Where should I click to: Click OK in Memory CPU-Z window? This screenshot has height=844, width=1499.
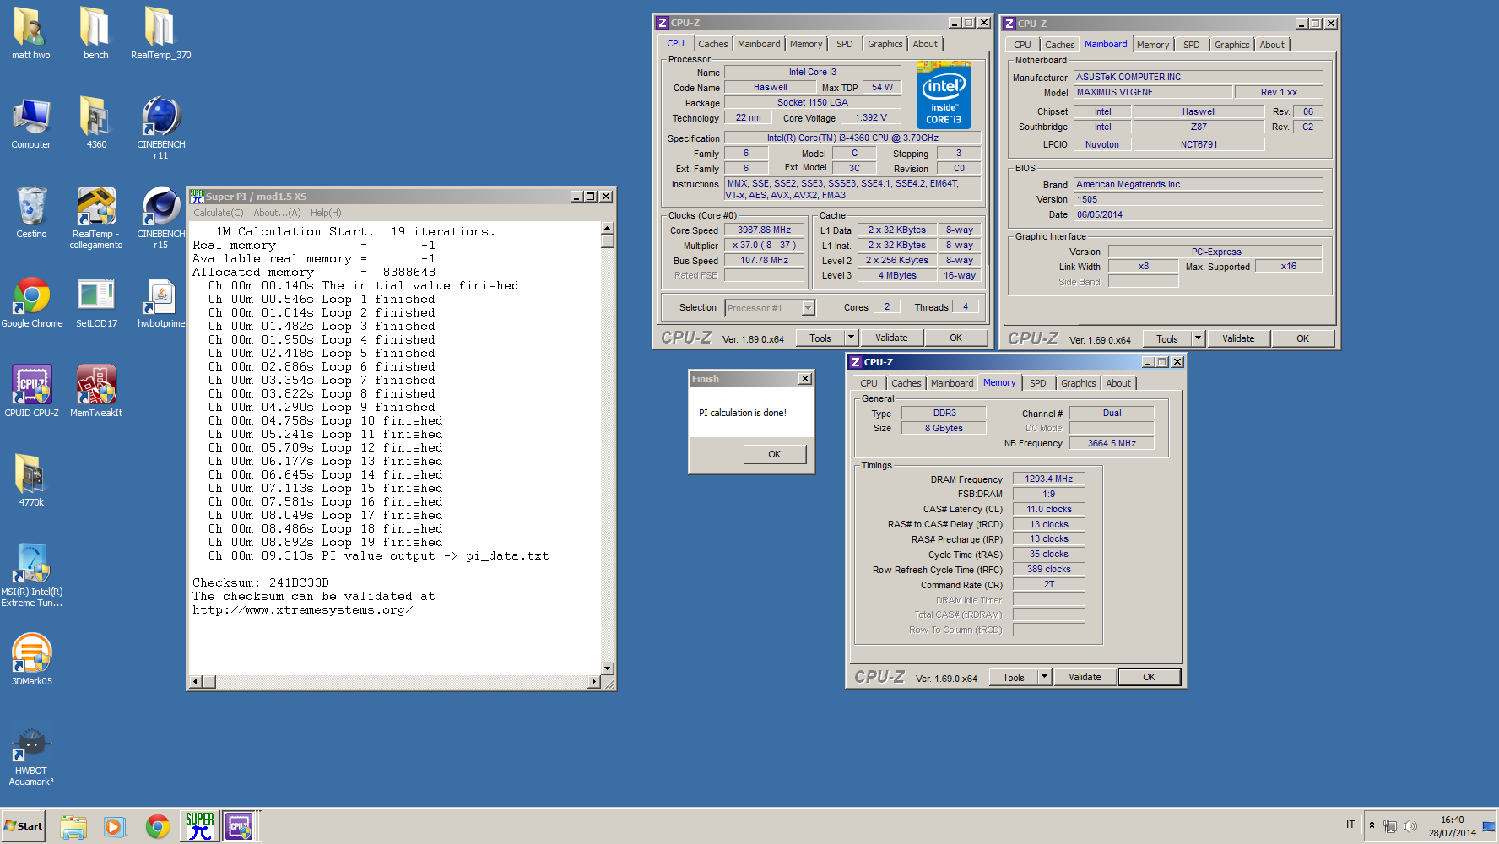pyautogui.click(x=1149, y=677)
